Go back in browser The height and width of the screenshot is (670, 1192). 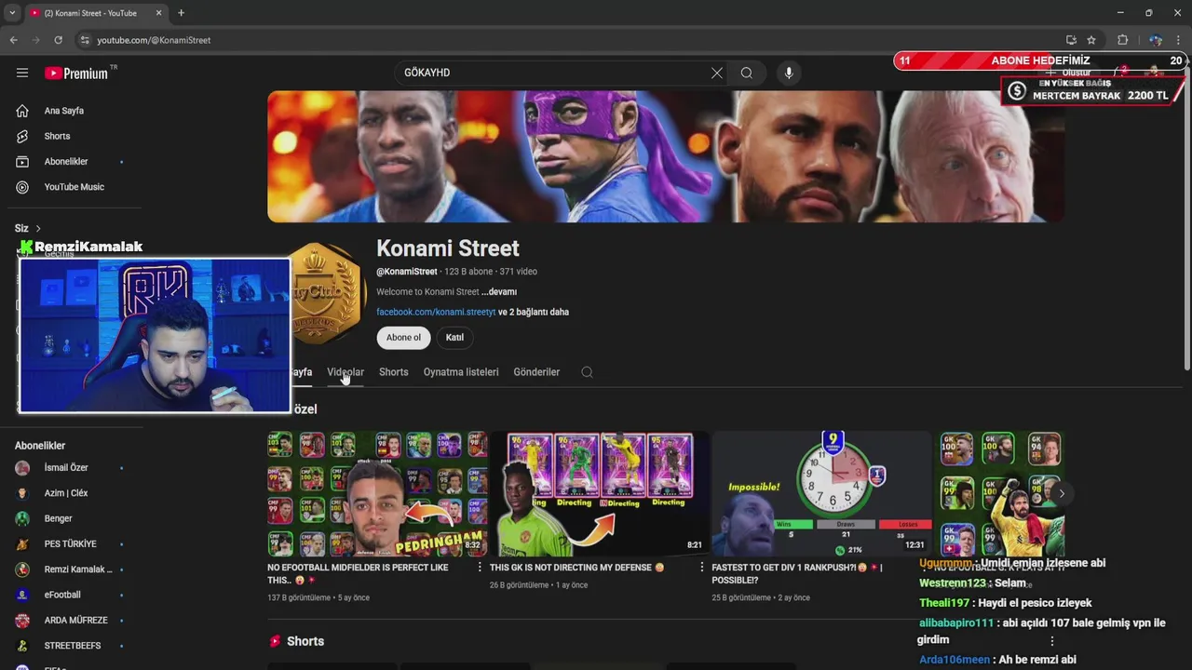click(13, 40)
